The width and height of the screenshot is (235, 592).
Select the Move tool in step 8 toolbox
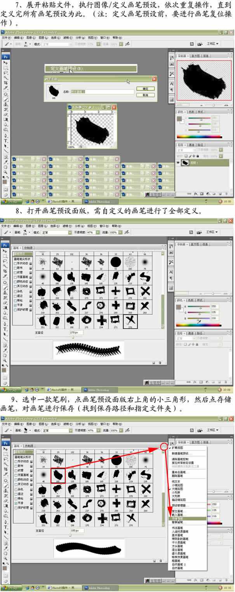pyautogui.click(x=5, y=251)
